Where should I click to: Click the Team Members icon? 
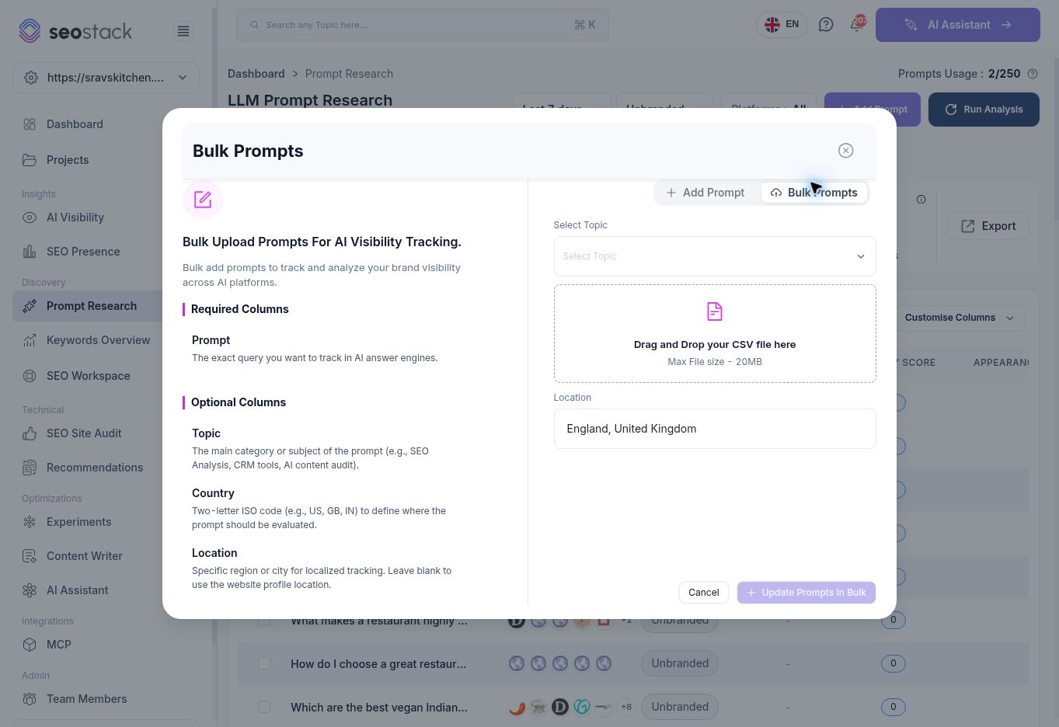tap(30, 699)
